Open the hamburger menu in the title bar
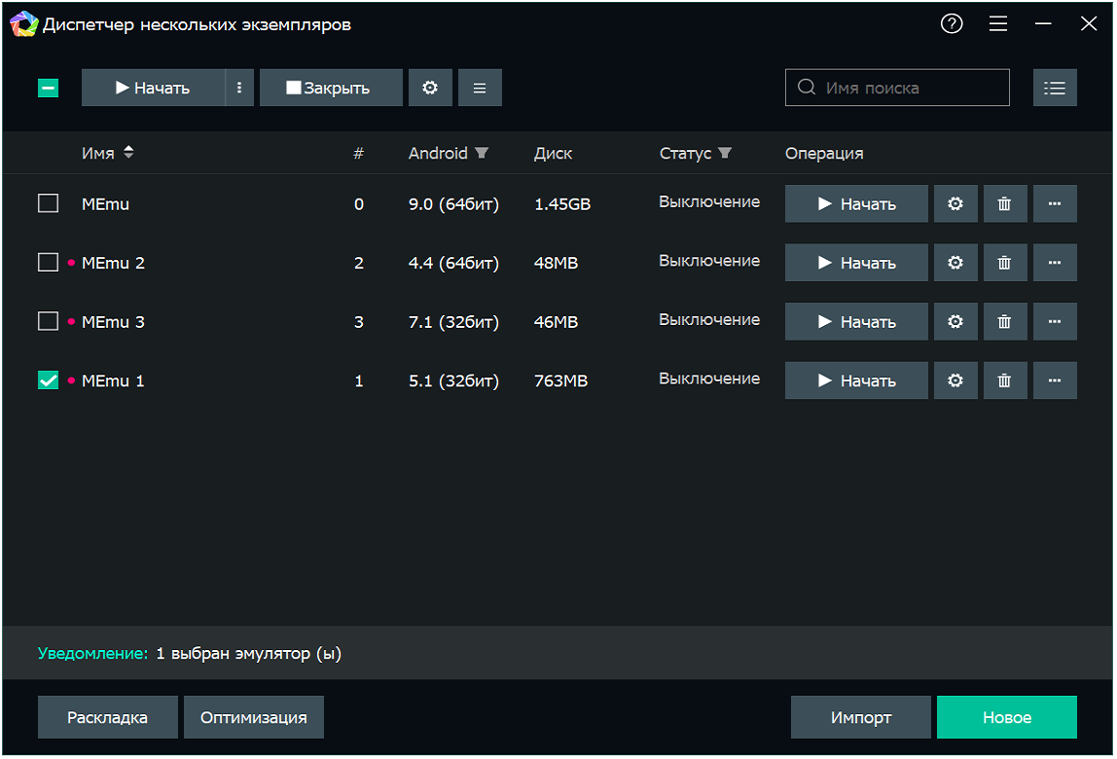 pos(997,23)
